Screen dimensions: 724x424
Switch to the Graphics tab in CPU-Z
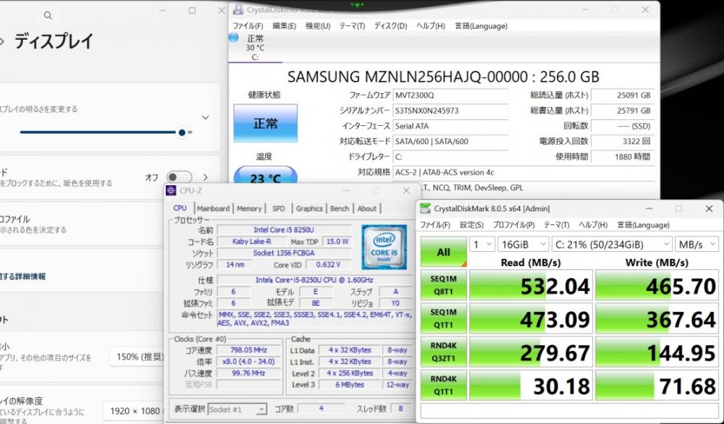pos(309,208)
